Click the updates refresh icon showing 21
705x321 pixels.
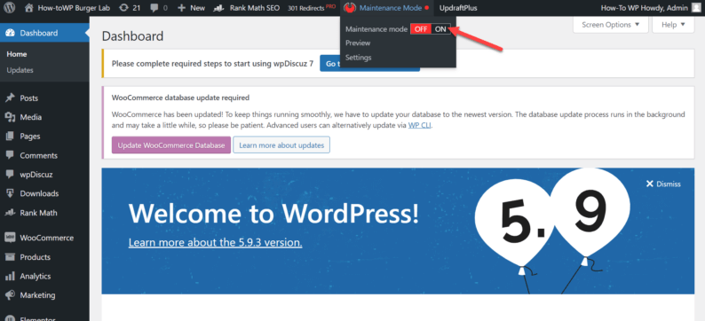(123, 8)
